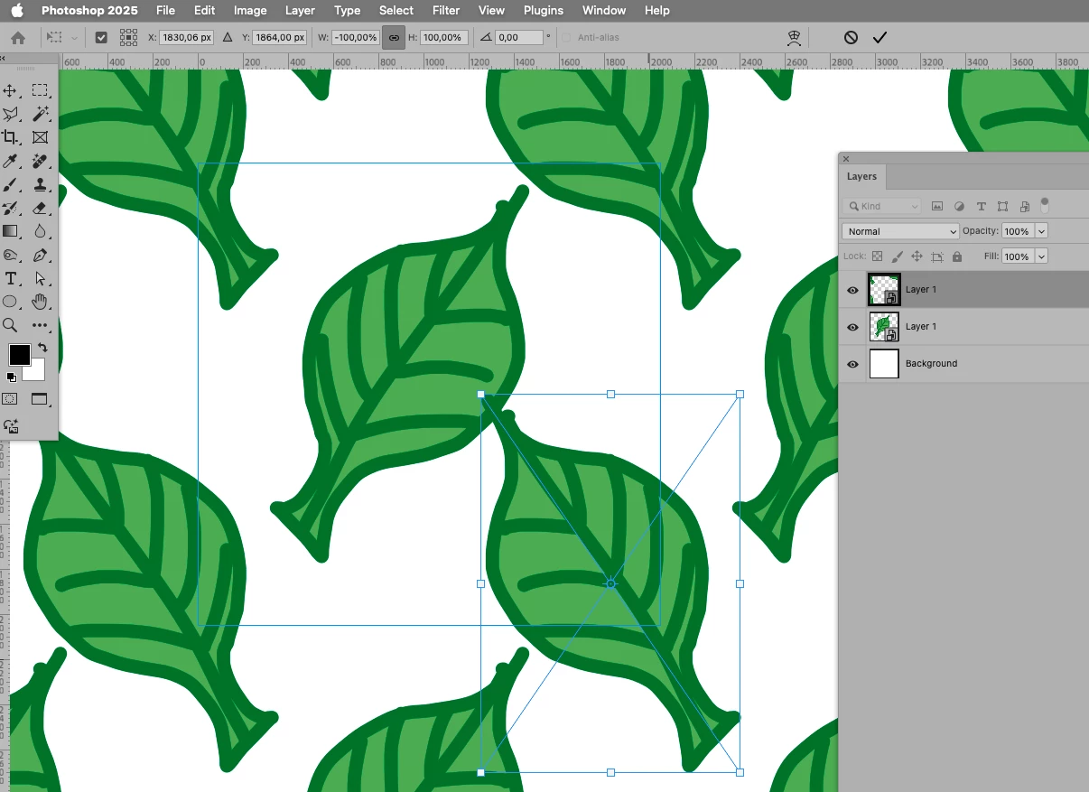Select the Rectangular Marquee tool
1089x792 pixels.
41,90
